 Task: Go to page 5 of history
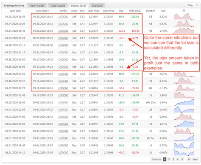(x=182, y=159)
